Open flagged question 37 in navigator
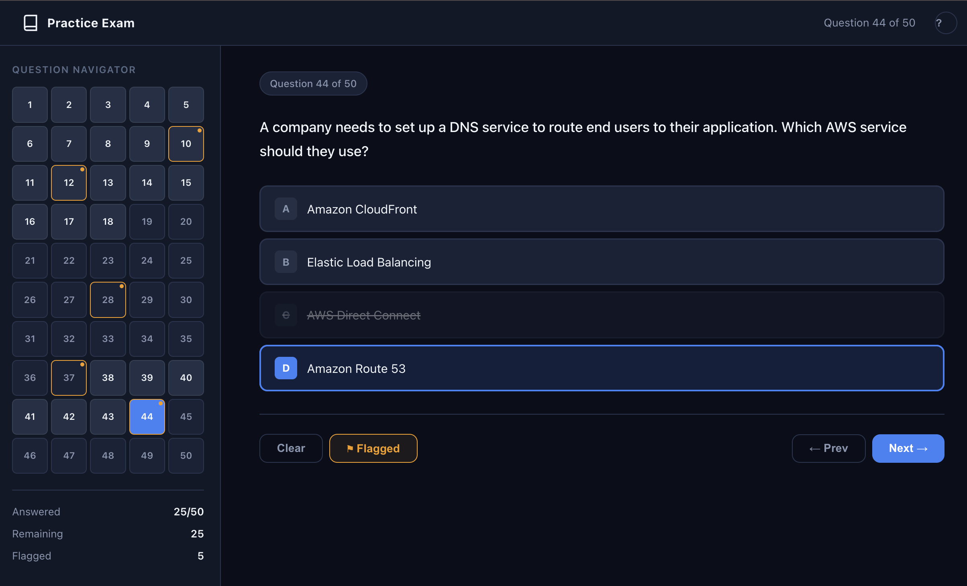 pyautogui.click(x=69, y=378)
